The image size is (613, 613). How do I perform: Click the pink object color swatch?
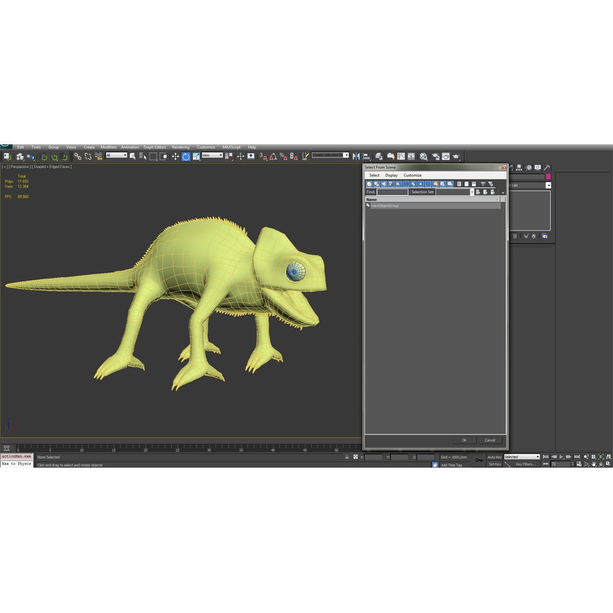548,177
